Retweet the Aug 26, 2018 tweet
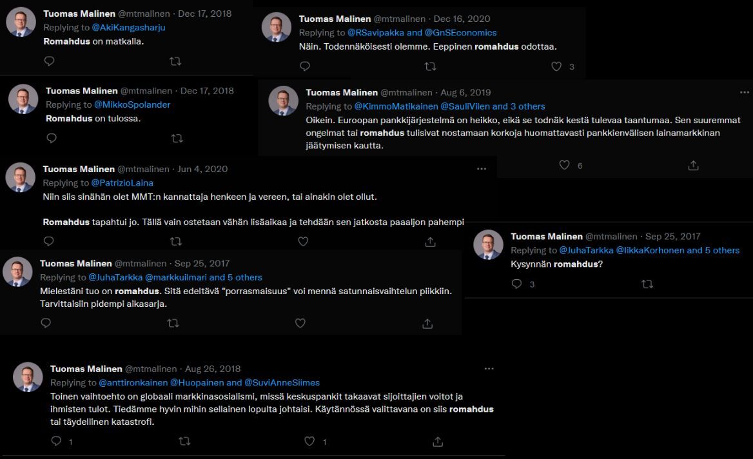753x459 pixels. pyautogui.click(x=184, y=441)
